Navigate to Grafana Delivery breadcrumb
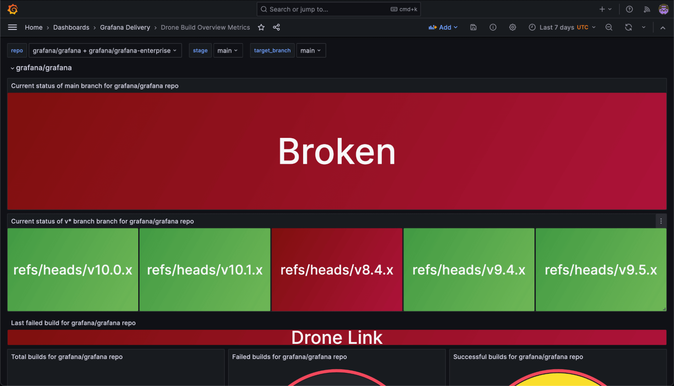The image size is (674, 386). point(125,27)
